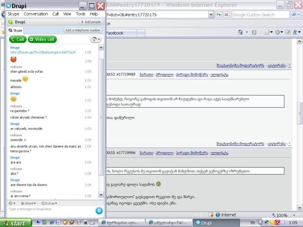Viewport: 303px width, 227px height.
Task: Click the red antivirus tray icon
Action: pos(277,222)
